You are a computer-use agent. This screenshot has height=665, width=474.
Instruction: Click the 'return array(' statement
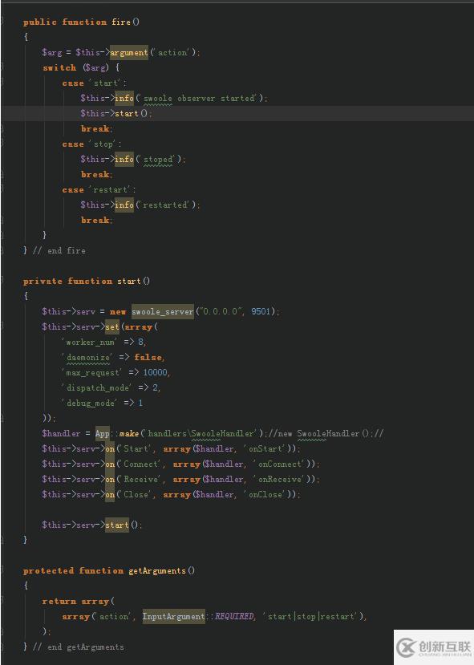[79, 602]
